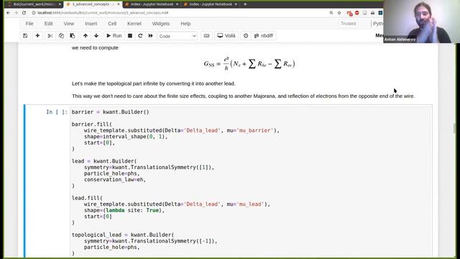The image size is (460, 259).
Task: Reload the page with the browser refresh icon
Action: click(24, 13)
